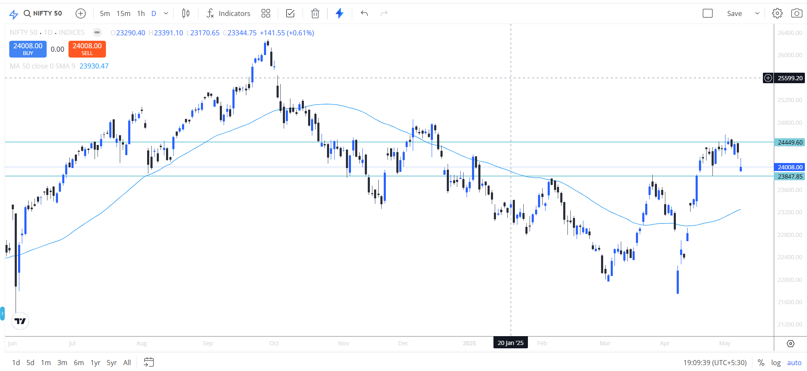Click the close value C23344.75

pyautogui.click(x=240, y=33)
